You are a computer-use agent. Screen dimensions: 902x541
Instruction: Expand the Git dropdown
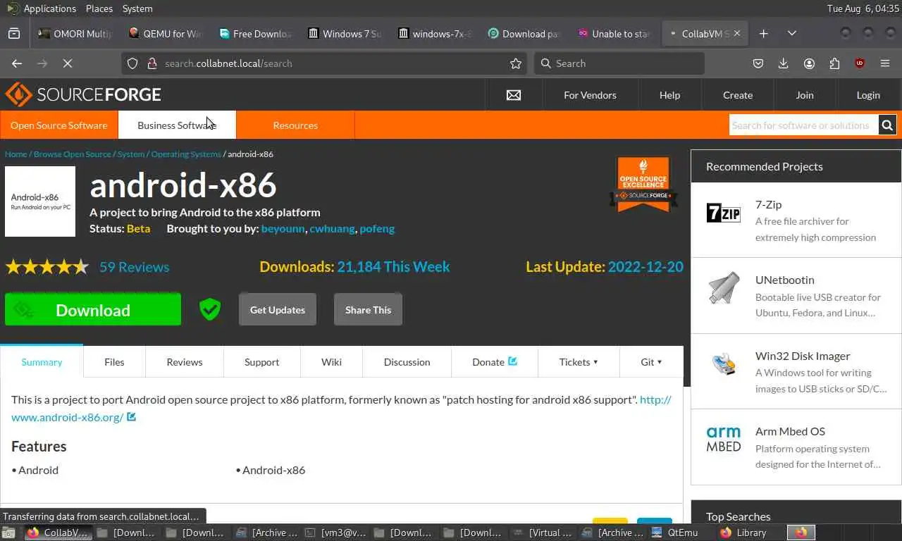pos(651,361)
